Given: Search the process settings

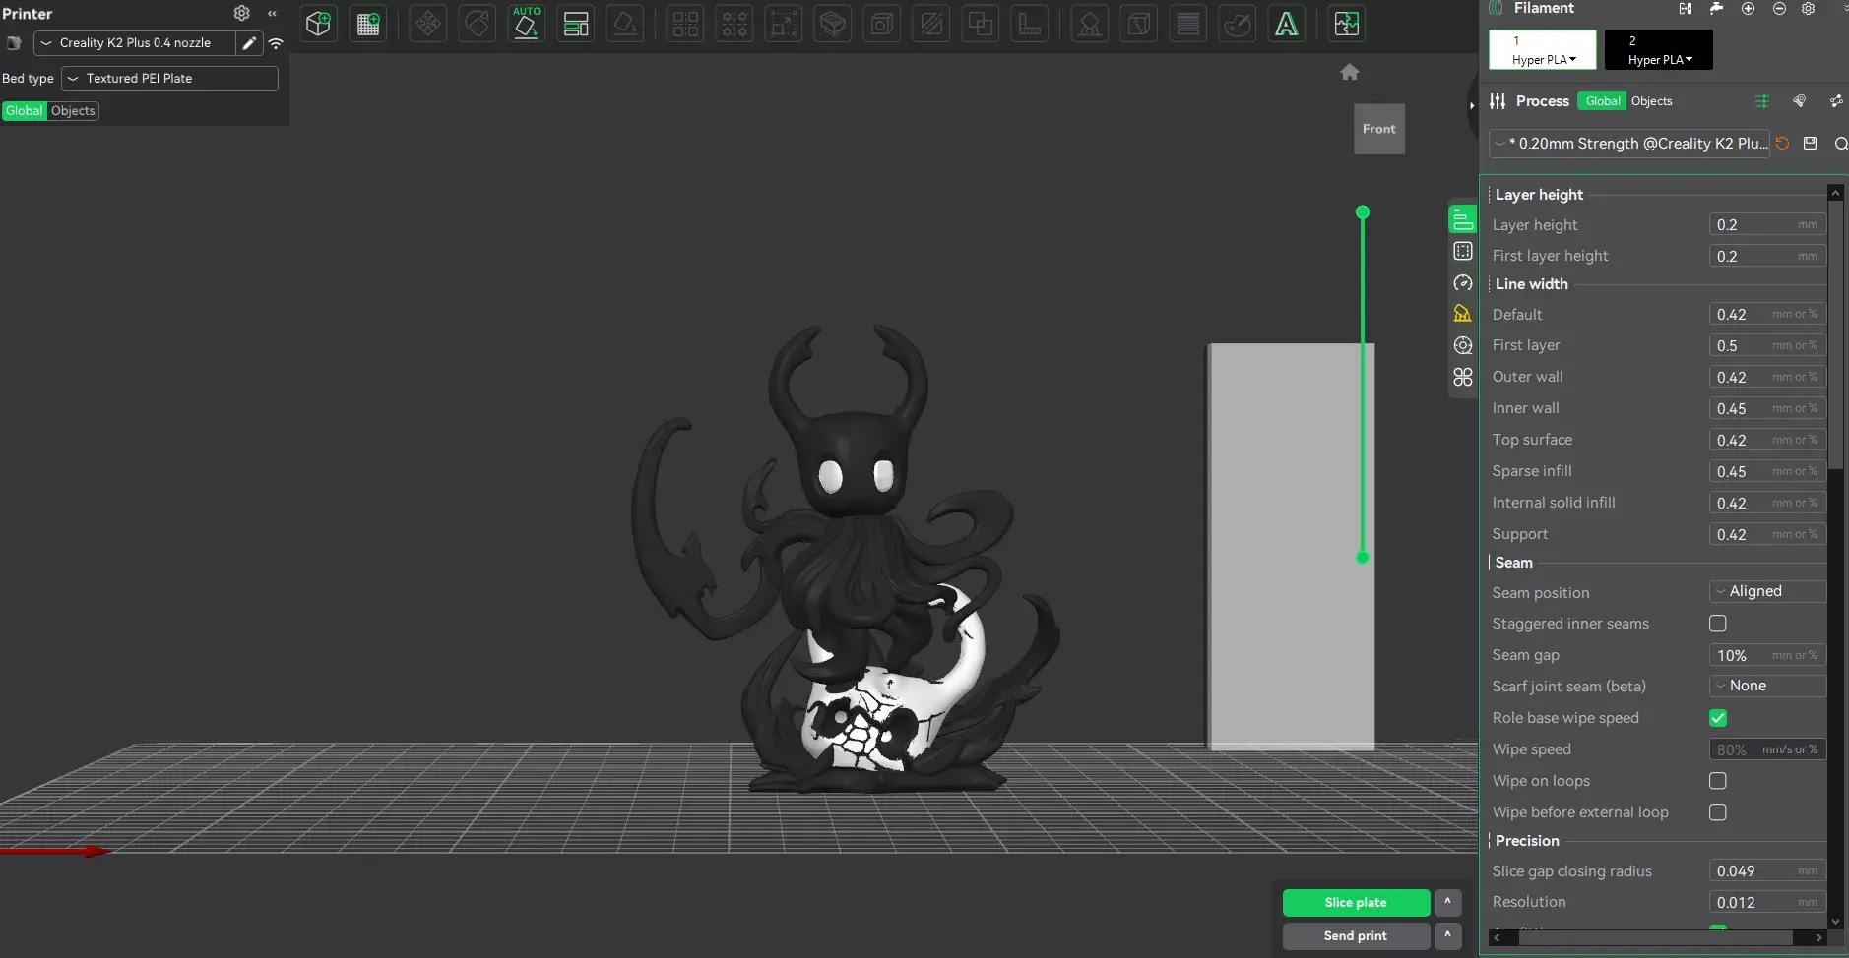Looking at the screenshot, I should click(x=1840, y=144).
